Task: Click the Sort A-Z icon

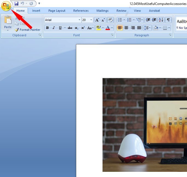Action: tap(161, 20)
